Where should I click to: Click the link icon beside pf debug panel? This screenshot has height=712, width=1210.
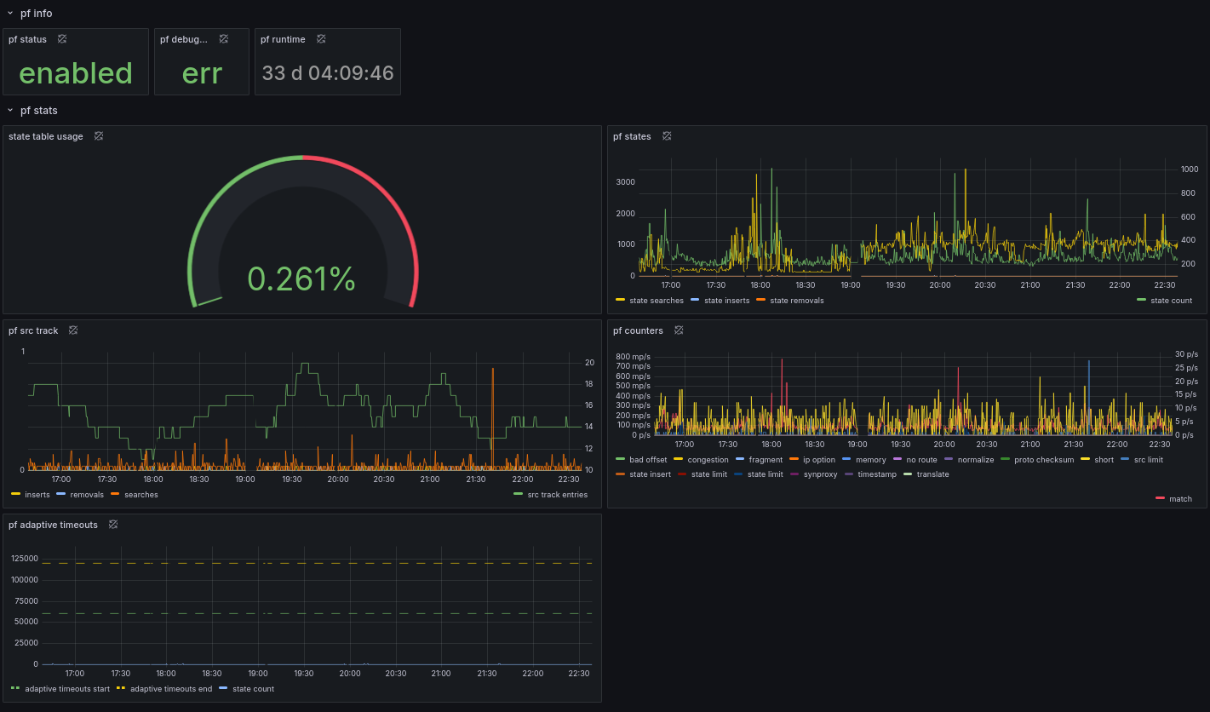[223, 39]
